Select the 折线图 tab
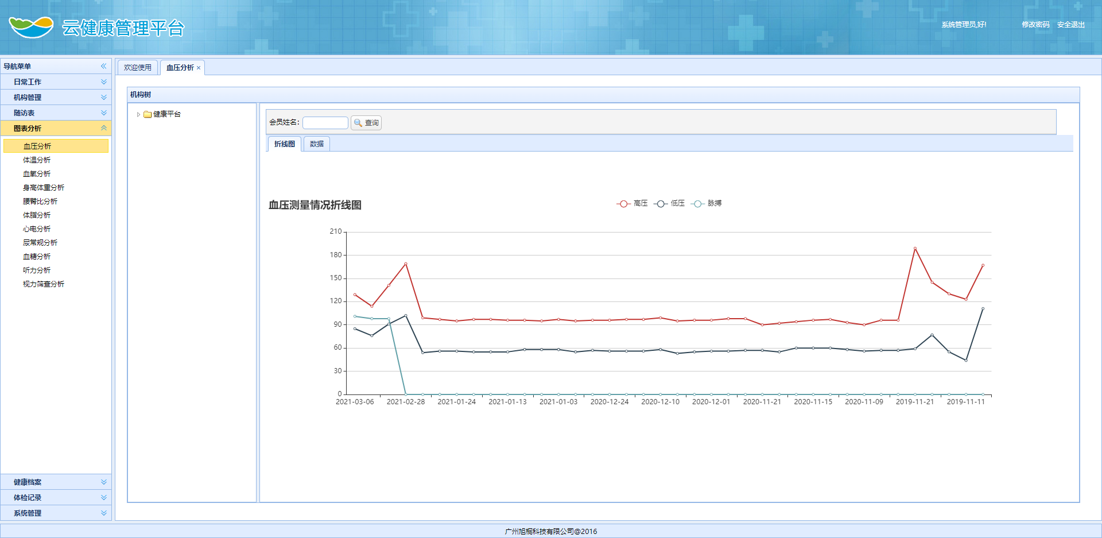Screen dimensions: 1102x538 285,144
